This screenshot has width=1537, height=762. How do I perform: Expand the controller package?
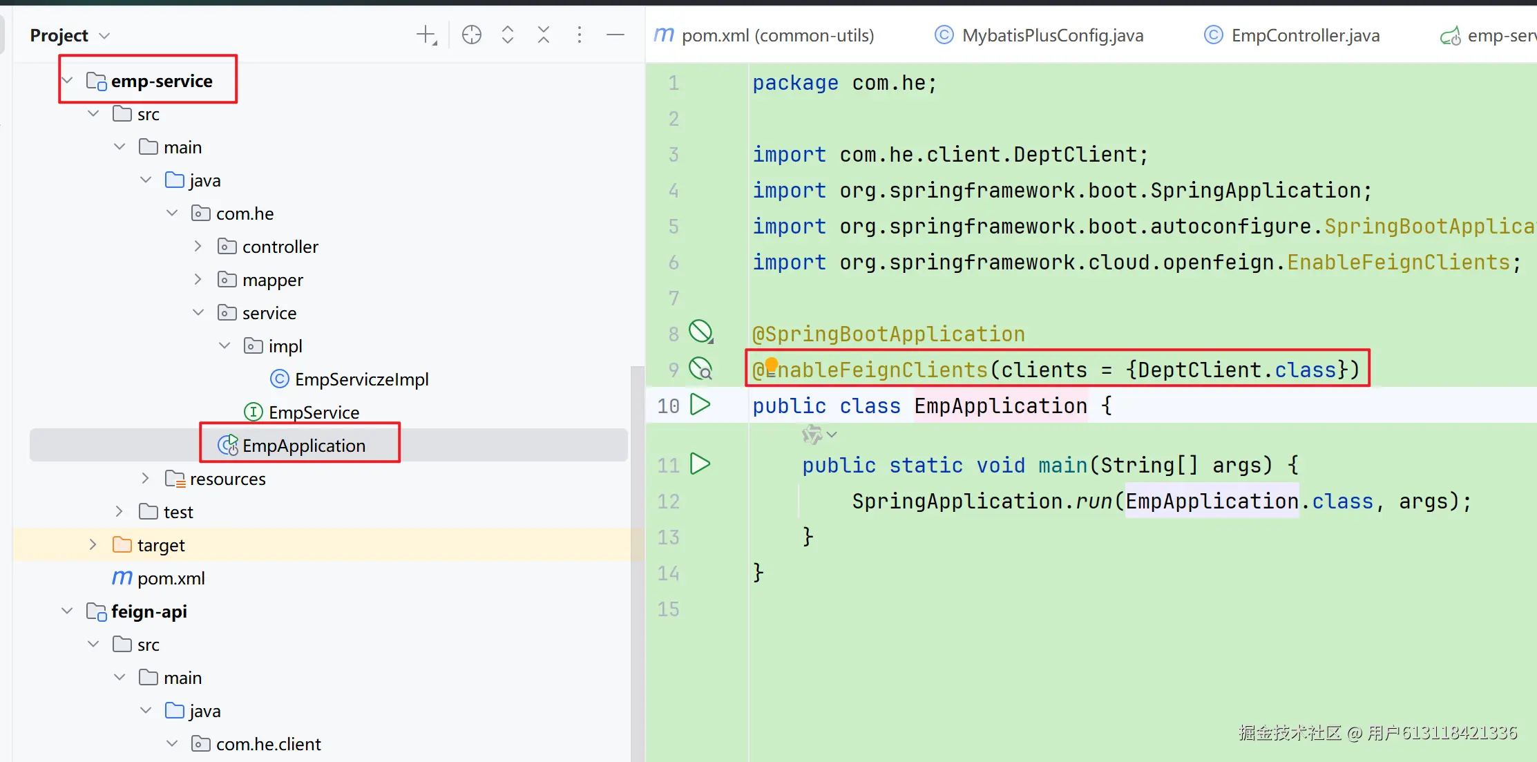(198, 247)
